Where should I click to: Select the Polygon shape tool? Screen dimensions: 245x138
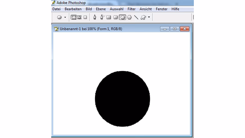click(x=129, y=17)
